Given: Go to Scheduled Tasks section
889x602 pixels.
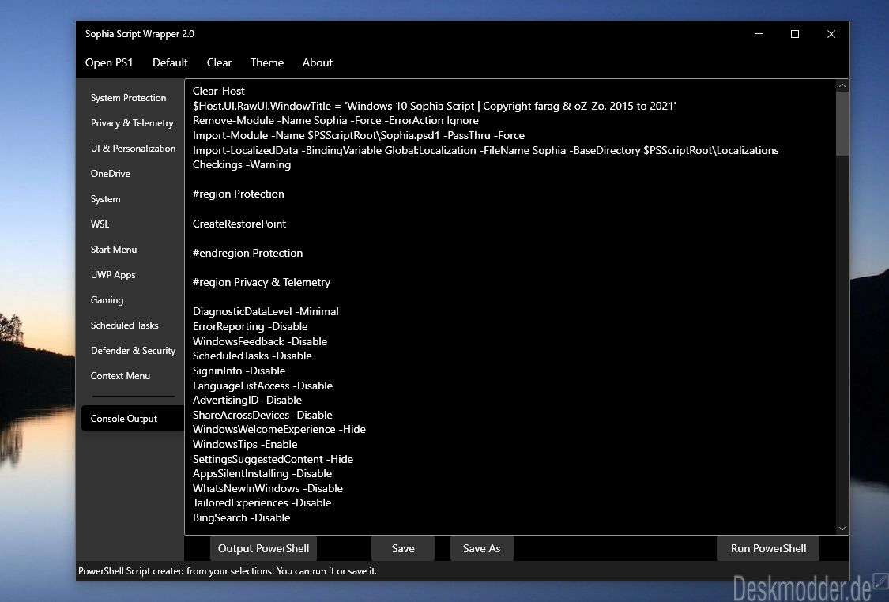Looking at the screenshot, I should (124, 325).
